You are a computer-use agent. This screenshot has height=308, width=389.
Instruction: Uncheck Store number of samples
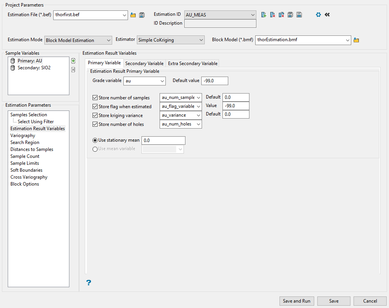point(95,98)
